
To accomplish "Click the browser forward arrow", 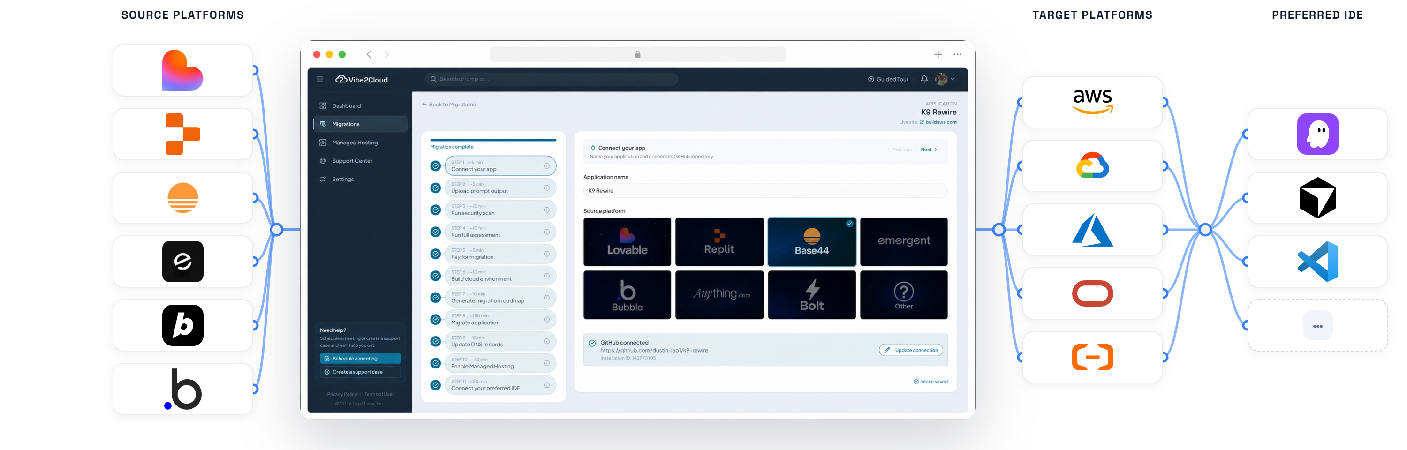I will click(387, 54).
